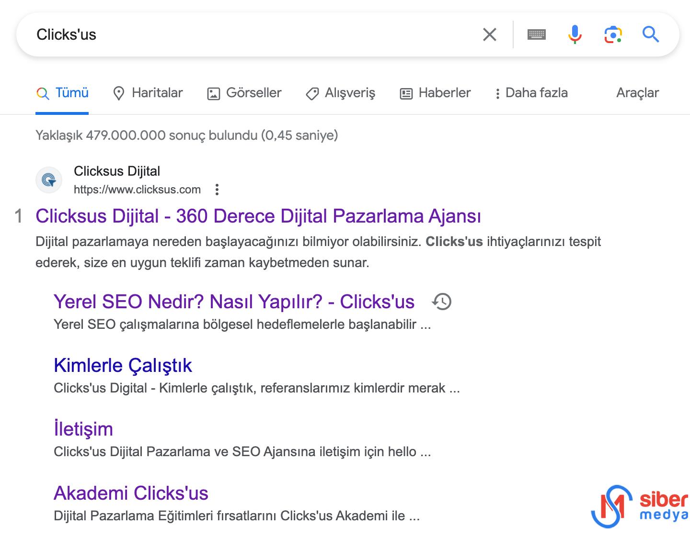Open the Akademi Clicks'us sitelink
The height and width of the screenshot is (538, 690).
tap(131, 493)
